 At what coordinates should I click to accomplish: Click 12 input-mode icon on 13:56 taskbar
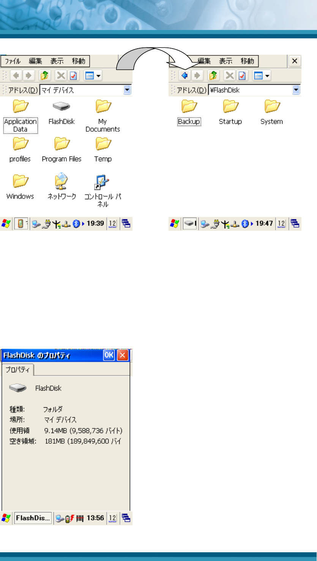113,518
